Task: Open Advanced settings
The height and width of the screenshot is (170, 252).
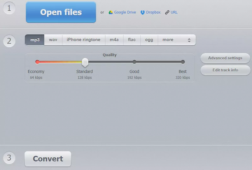Action: pyautogui.click(x=225, y=58)
